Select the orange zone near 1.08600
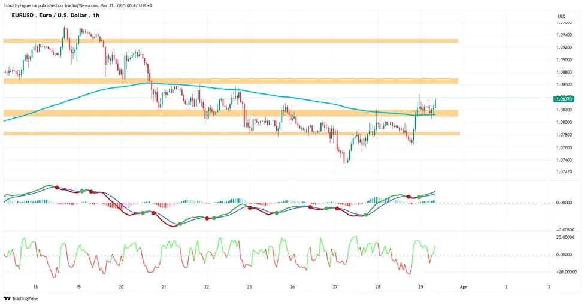 231,81
